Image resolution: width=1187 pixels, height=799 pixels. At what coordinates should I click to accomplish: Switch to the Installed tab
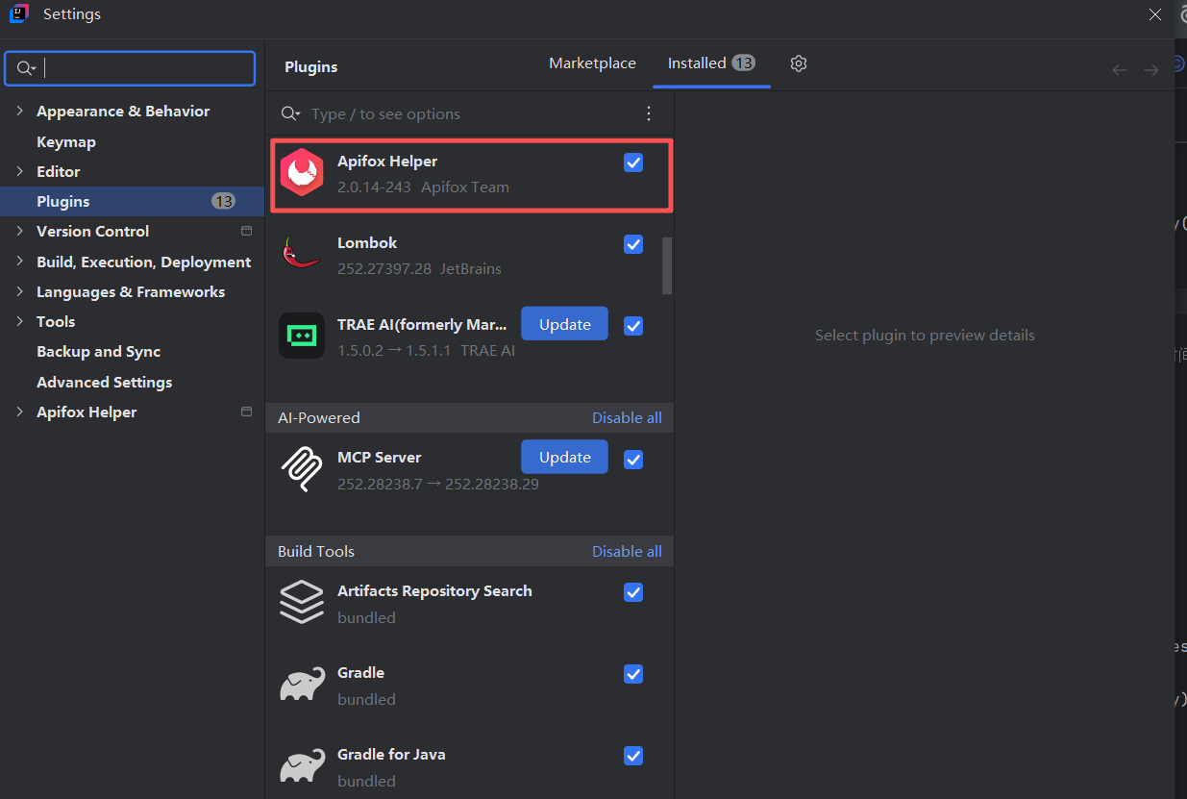[711, 62]
